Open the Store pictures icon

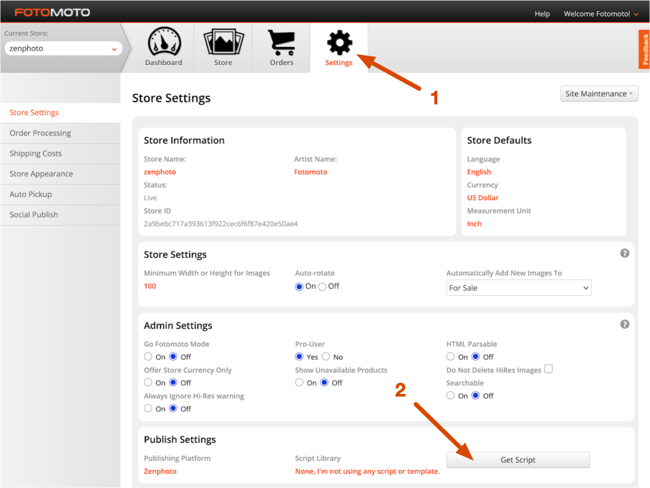coord(223,42)
